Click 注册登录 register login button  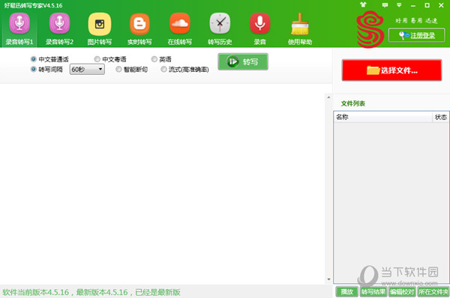point(416,35)
